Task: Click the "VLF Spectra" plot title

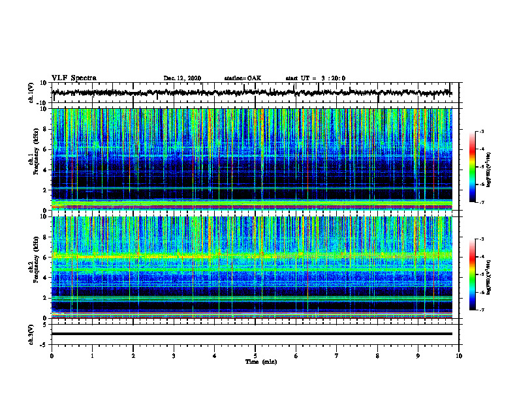Action: 74,78
